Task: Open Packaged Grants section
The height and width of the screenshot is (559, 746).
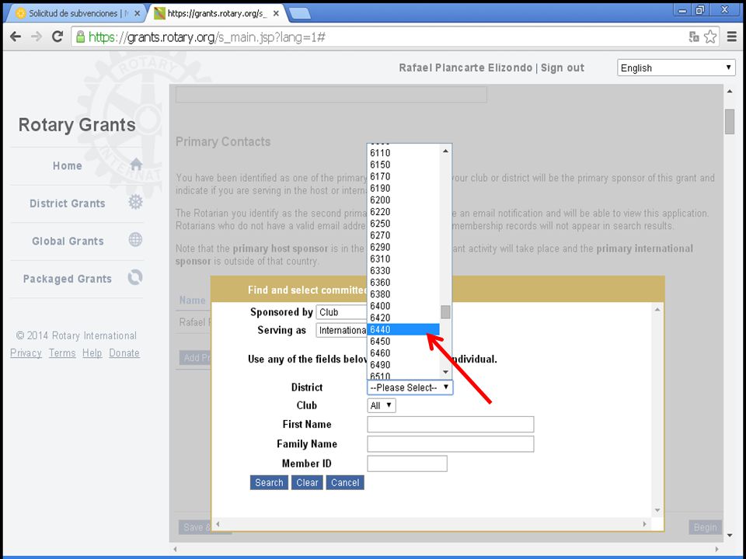Action: (x=68, y=279)
